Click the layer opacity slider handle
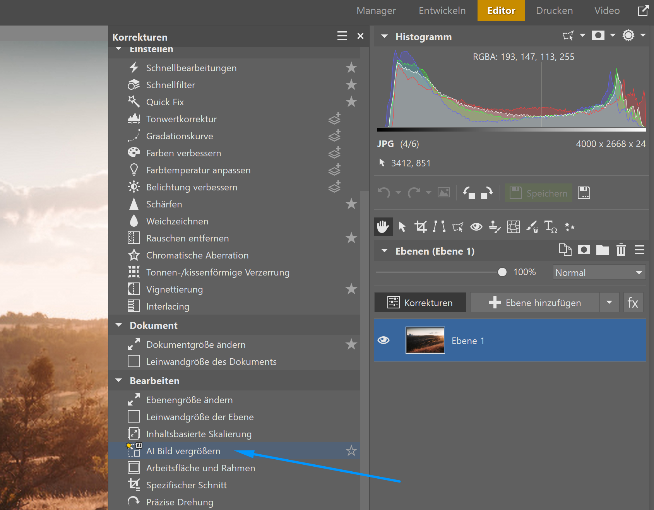 click(502, 272)
